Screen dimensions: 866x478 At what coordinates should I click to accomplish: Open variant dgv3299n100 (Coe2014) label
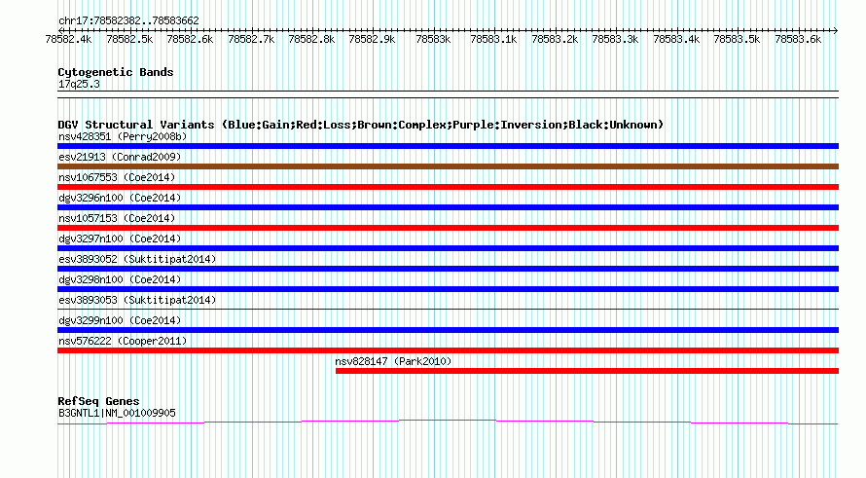[x=120, y=320]
